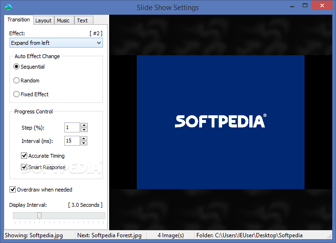336x243 pixels.
Task: Increase Interval (ms) using up arrow
Action: coord(84,139)
